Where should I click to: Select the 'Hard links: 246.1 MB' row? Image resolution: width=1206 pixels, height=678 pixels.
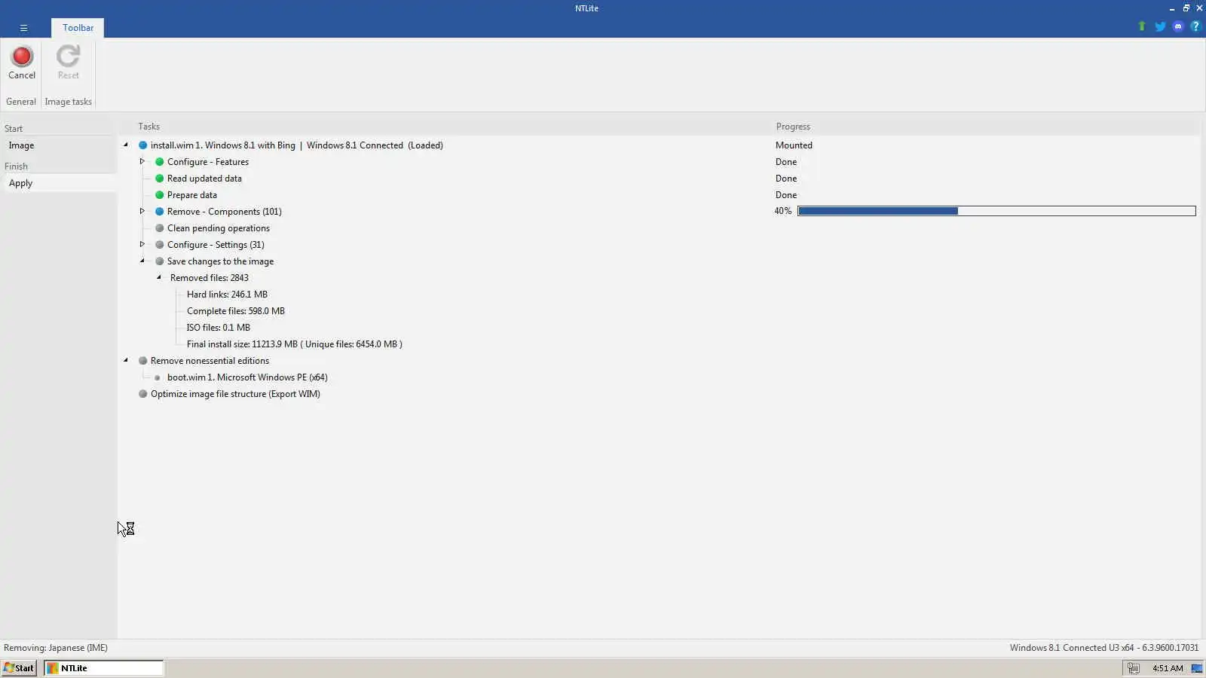pos(227,295)
